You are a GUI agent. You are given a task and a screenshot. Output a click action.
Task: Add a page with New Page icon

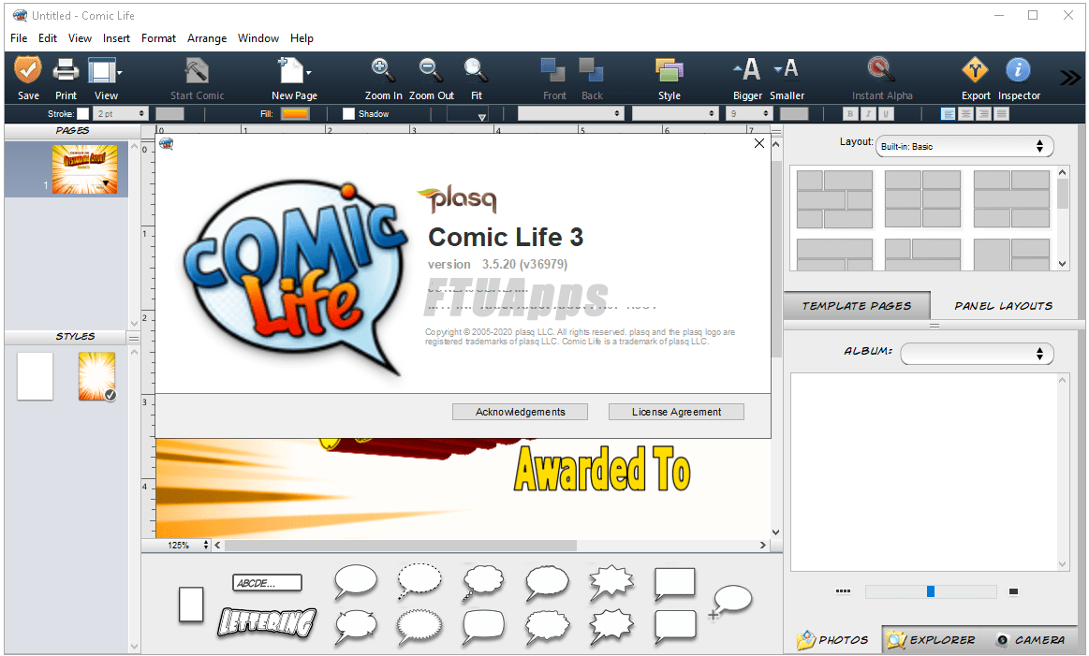(x=290, y=70)
